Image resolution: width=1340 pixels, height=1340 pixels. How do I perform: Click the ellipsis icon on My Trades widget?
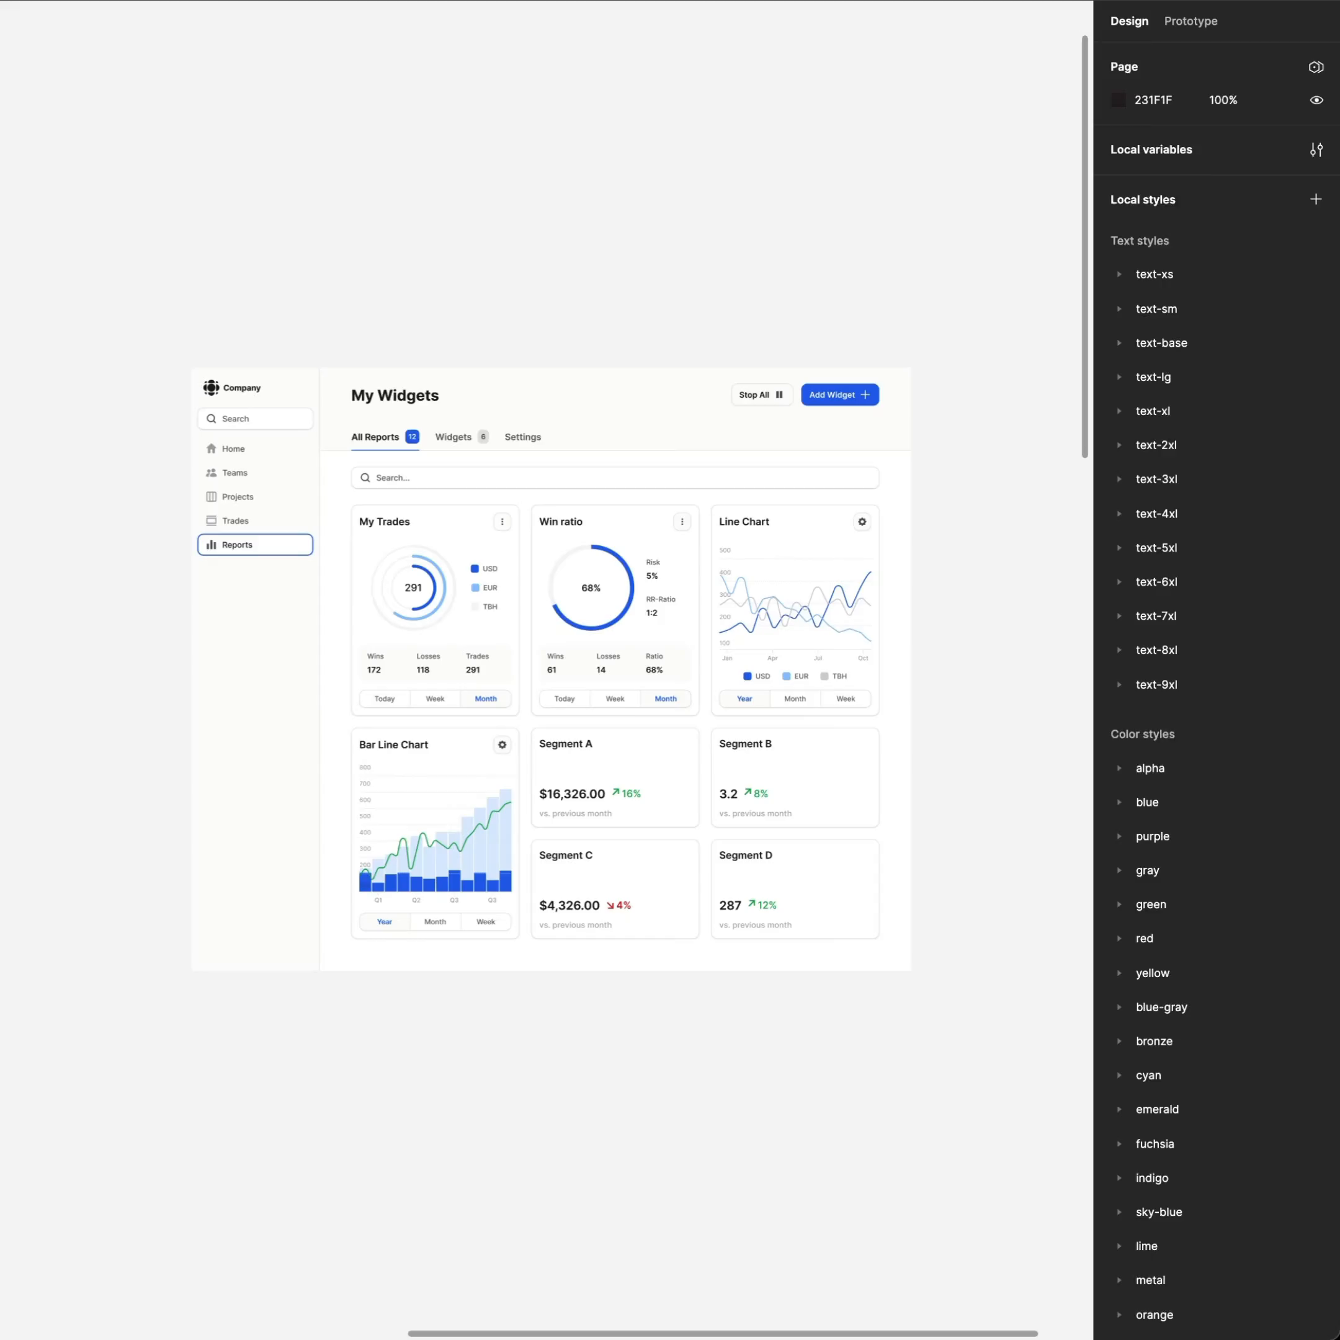pyautogui.click(x=502, y=523)
